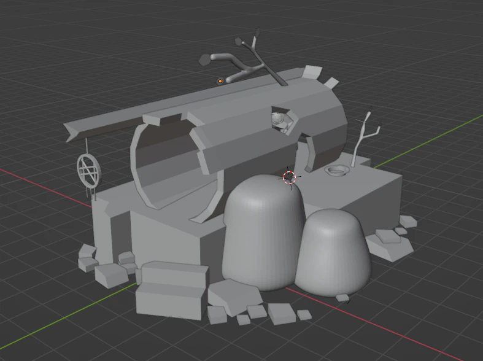Select the wedge-shaped rubble at right corner
Viewport: 483px width, 361px height.
point(388,245)
